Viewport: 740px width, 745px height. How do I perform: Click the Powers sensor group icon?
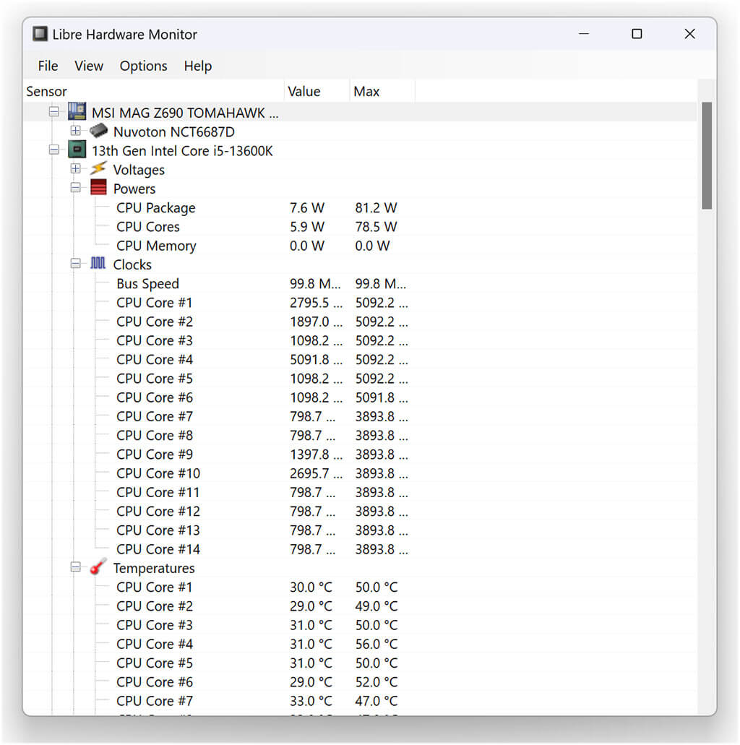(x=99, y=189)
